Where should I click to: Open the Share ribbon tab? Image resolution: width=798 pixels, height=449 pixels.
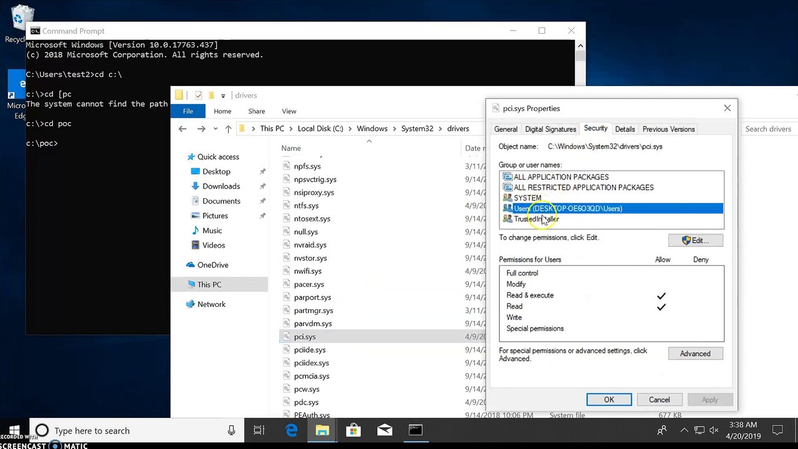[x=256, y=111]
